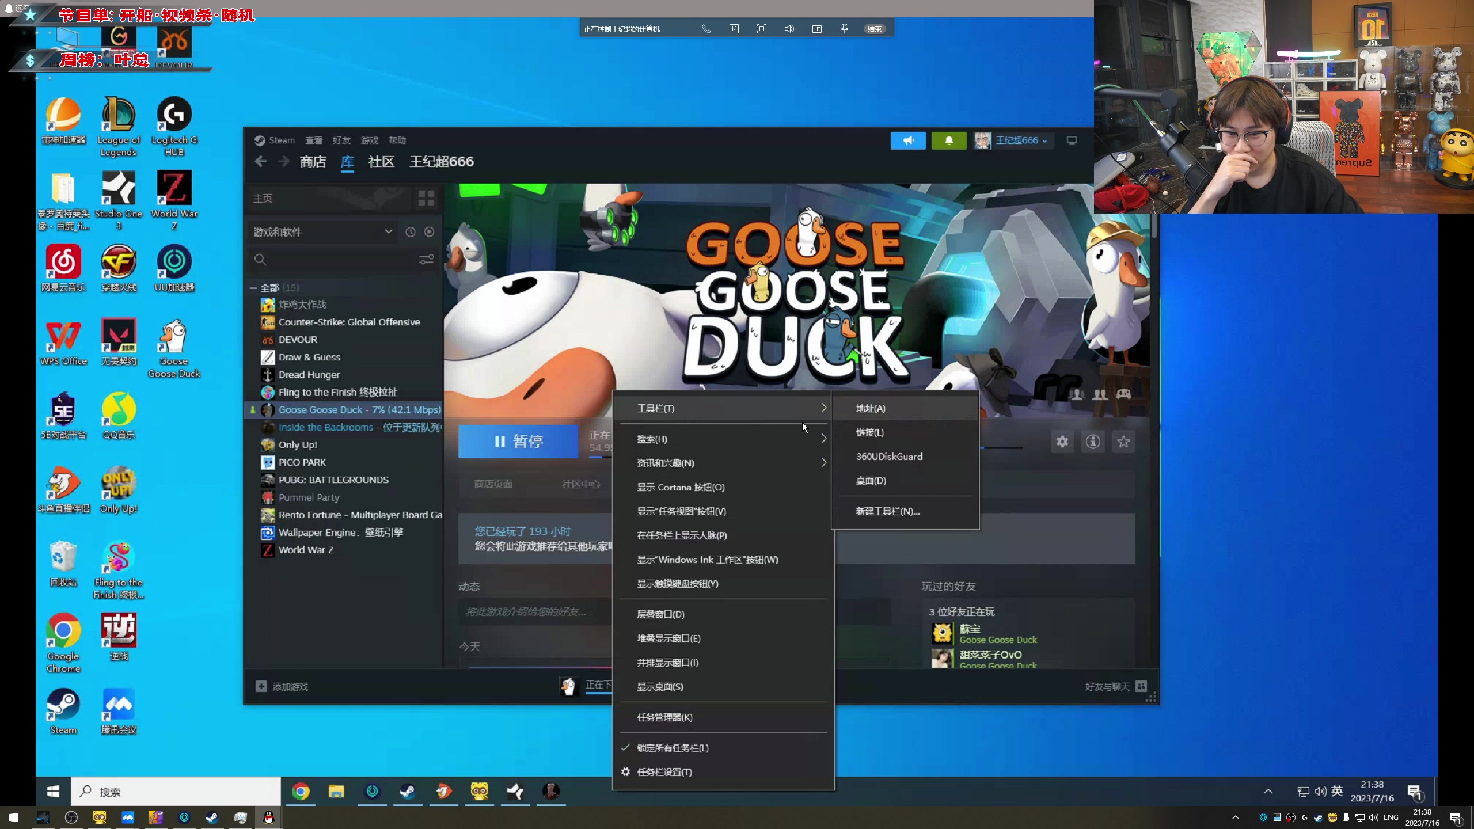Screen dimensions: 1474x829
Task: Open the Goose Goose Duck settings gear
Action: pos(1062,442)
